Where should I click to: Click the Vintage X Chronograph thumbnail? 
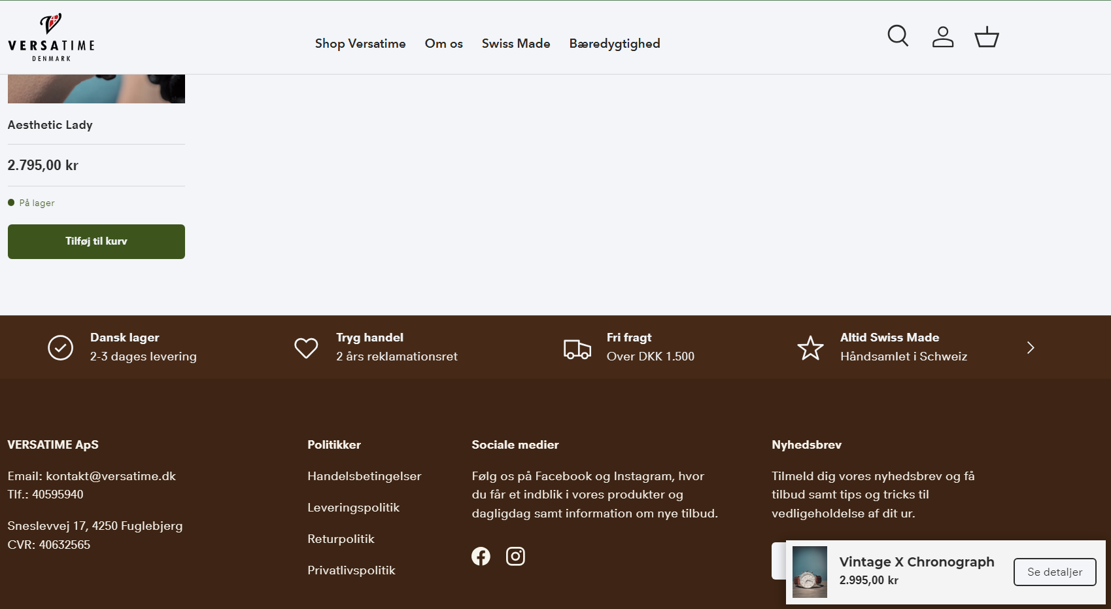810,572
